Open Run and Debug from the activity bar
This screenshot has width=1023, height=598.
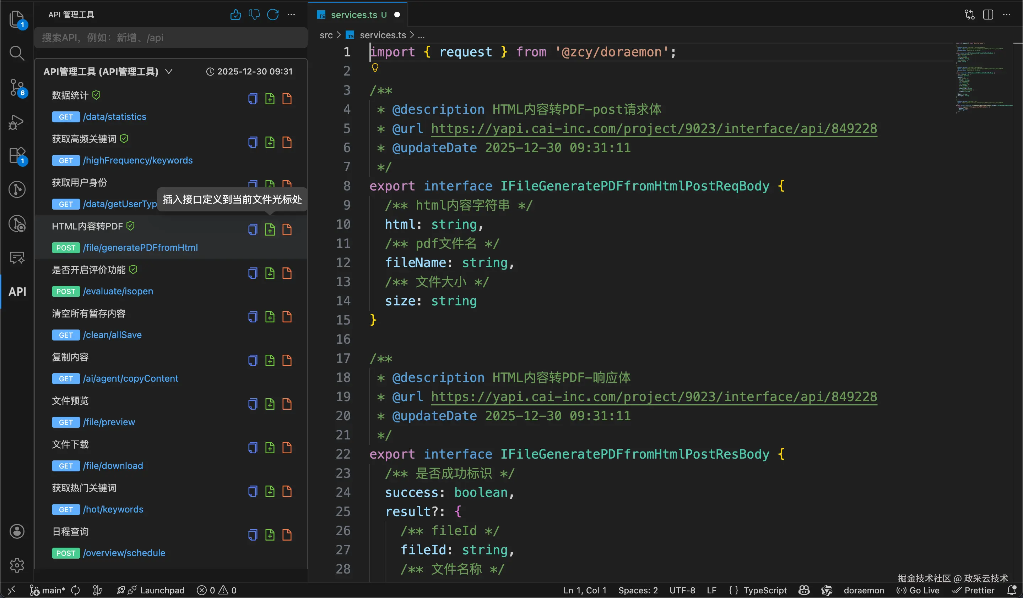click(17, 122)
